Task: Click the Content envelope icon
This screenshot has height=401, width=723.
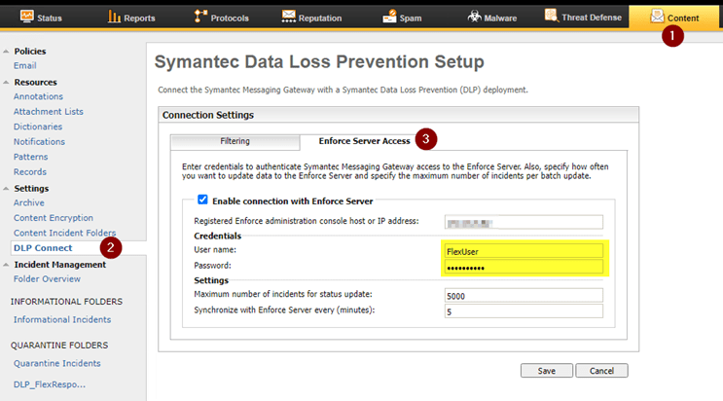Action: pos(658,16)
